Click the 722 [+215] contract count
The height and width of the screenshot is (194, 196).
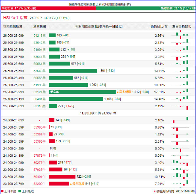click(84, 177)
